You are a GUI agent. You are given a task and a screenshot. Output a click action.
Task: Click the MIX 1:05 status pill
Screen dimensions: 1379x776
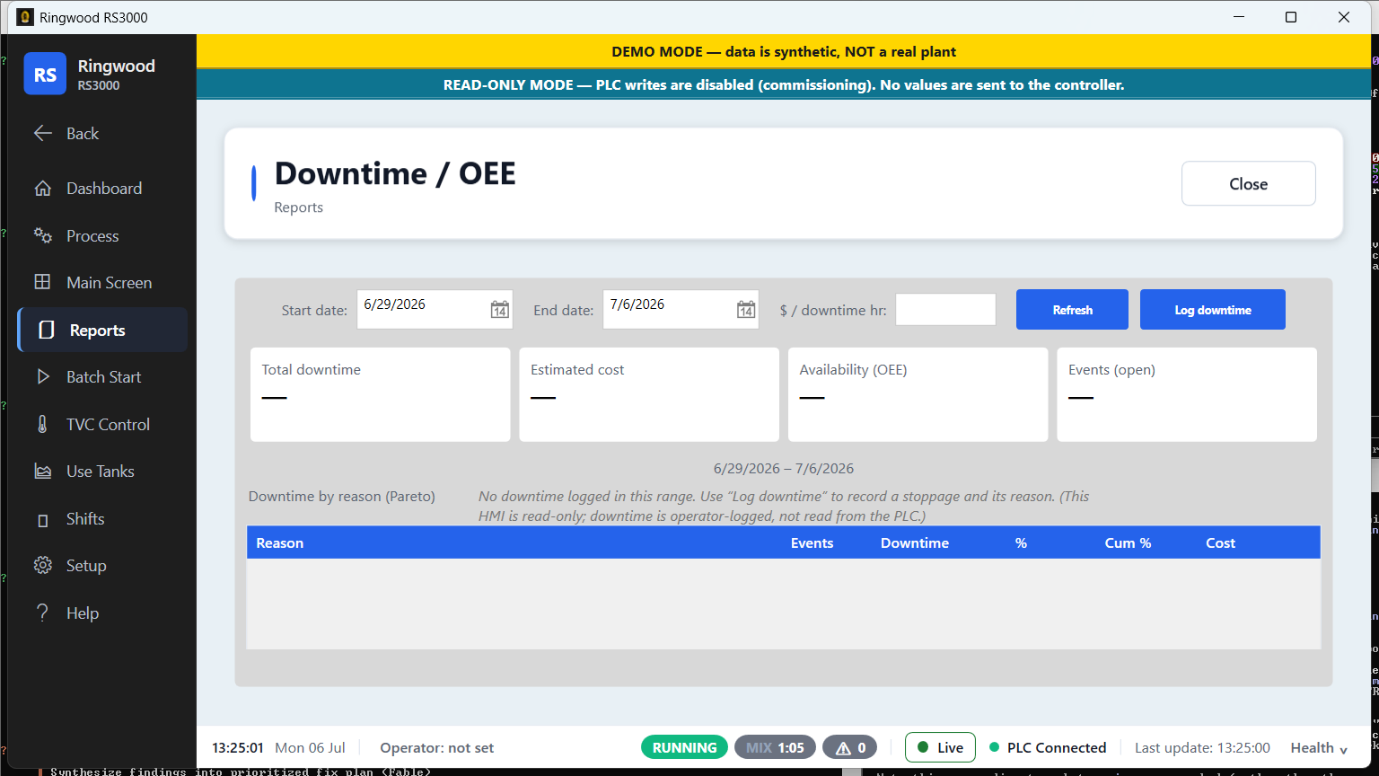click(x=775, y=747)
